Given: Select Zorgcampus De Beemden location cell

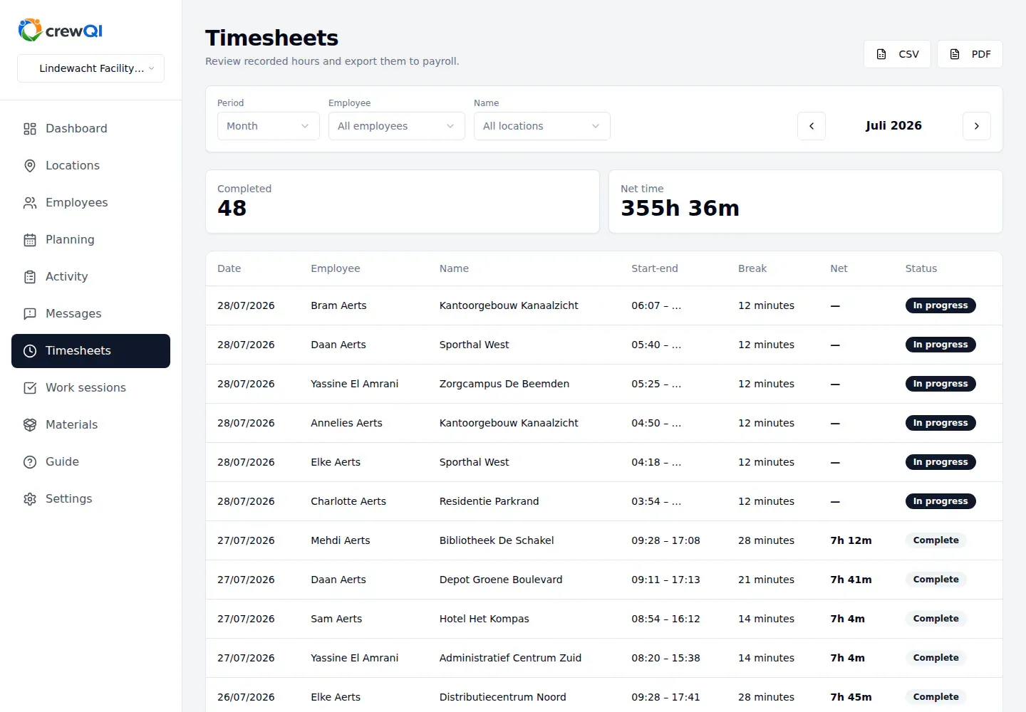Looking at the screenshot, I should pyautogui.click(x=504, y=384).
